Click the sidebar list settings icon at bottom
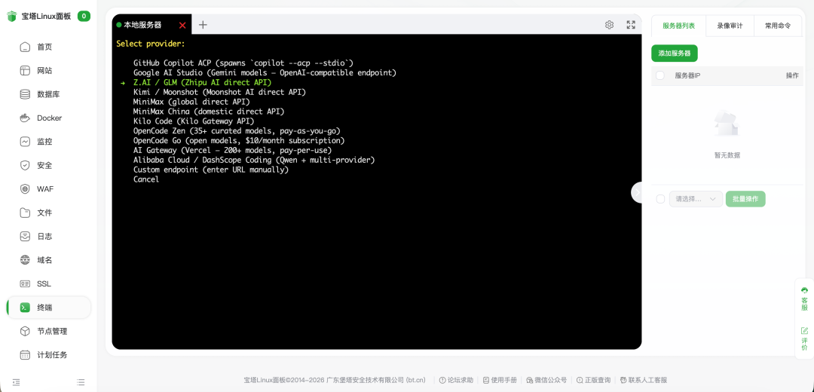 pyautogui.click(x=81, y=381)
